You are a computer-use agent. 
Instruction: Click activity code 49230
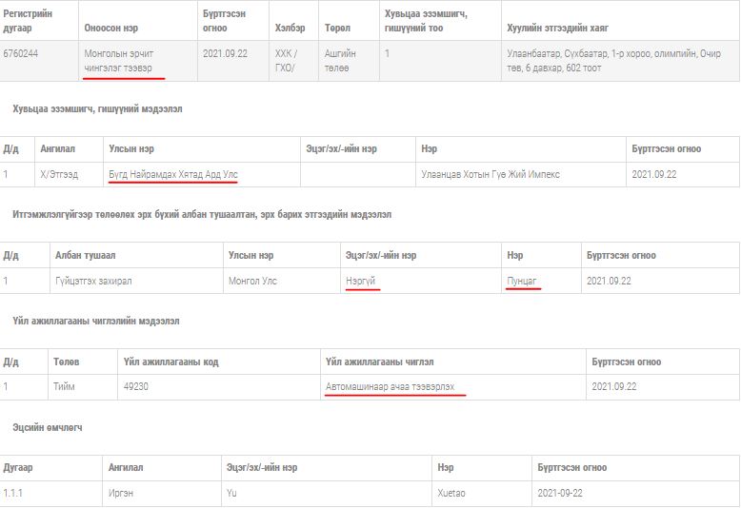pos(139,386)
